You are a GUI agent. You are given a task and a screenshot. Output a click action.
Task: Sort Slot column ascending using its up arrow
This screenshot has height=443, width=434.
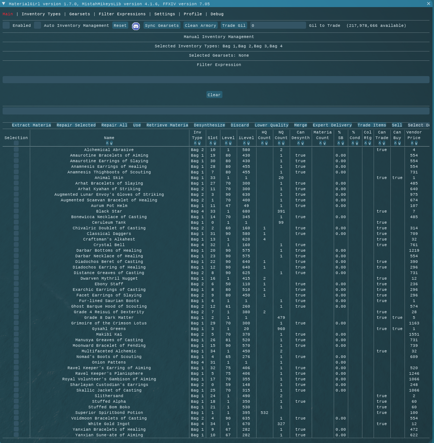coord(211,144)
